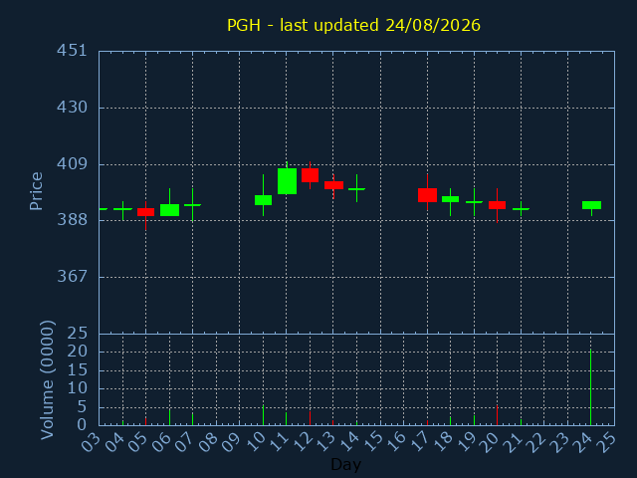Click the Day axis label
Viewport: 637px width, 478px height.
[x=345, y=464]
